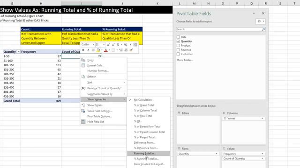Screen dimensions: 300x168
Task: Check the Product field checkbox
Action: [x=178, y=46]
